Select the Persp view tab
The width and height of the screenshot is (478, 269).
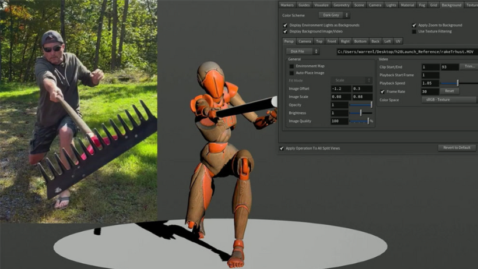[x=289, y=41]
